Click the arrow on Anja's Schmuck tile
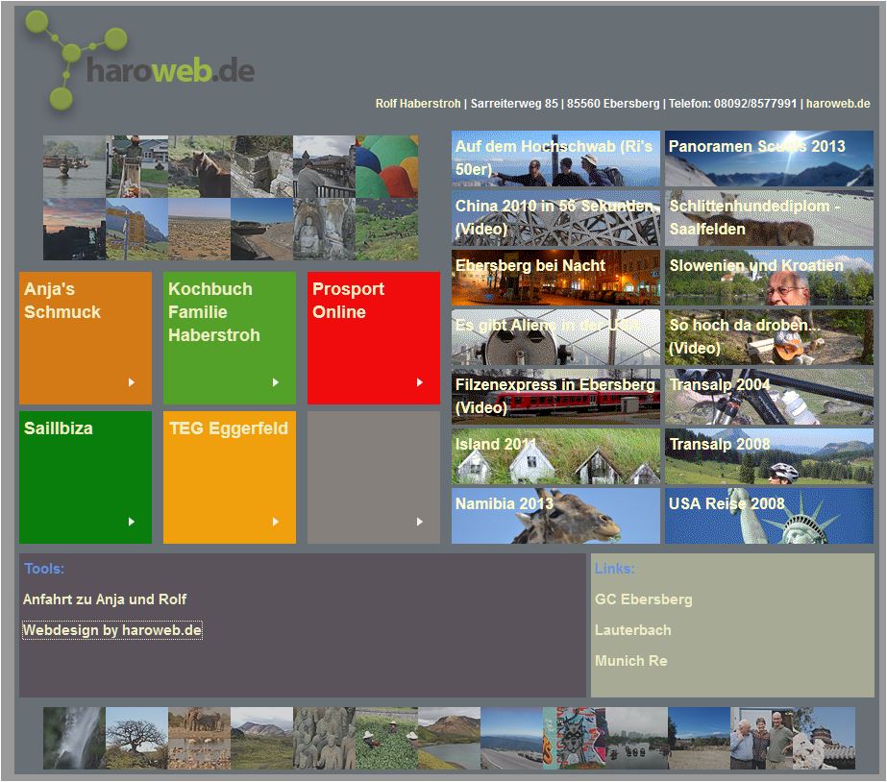 coord(132,382)
